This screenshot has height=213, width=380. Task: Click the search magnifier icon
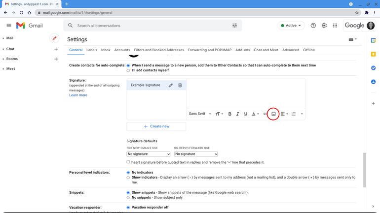point(70,26)
